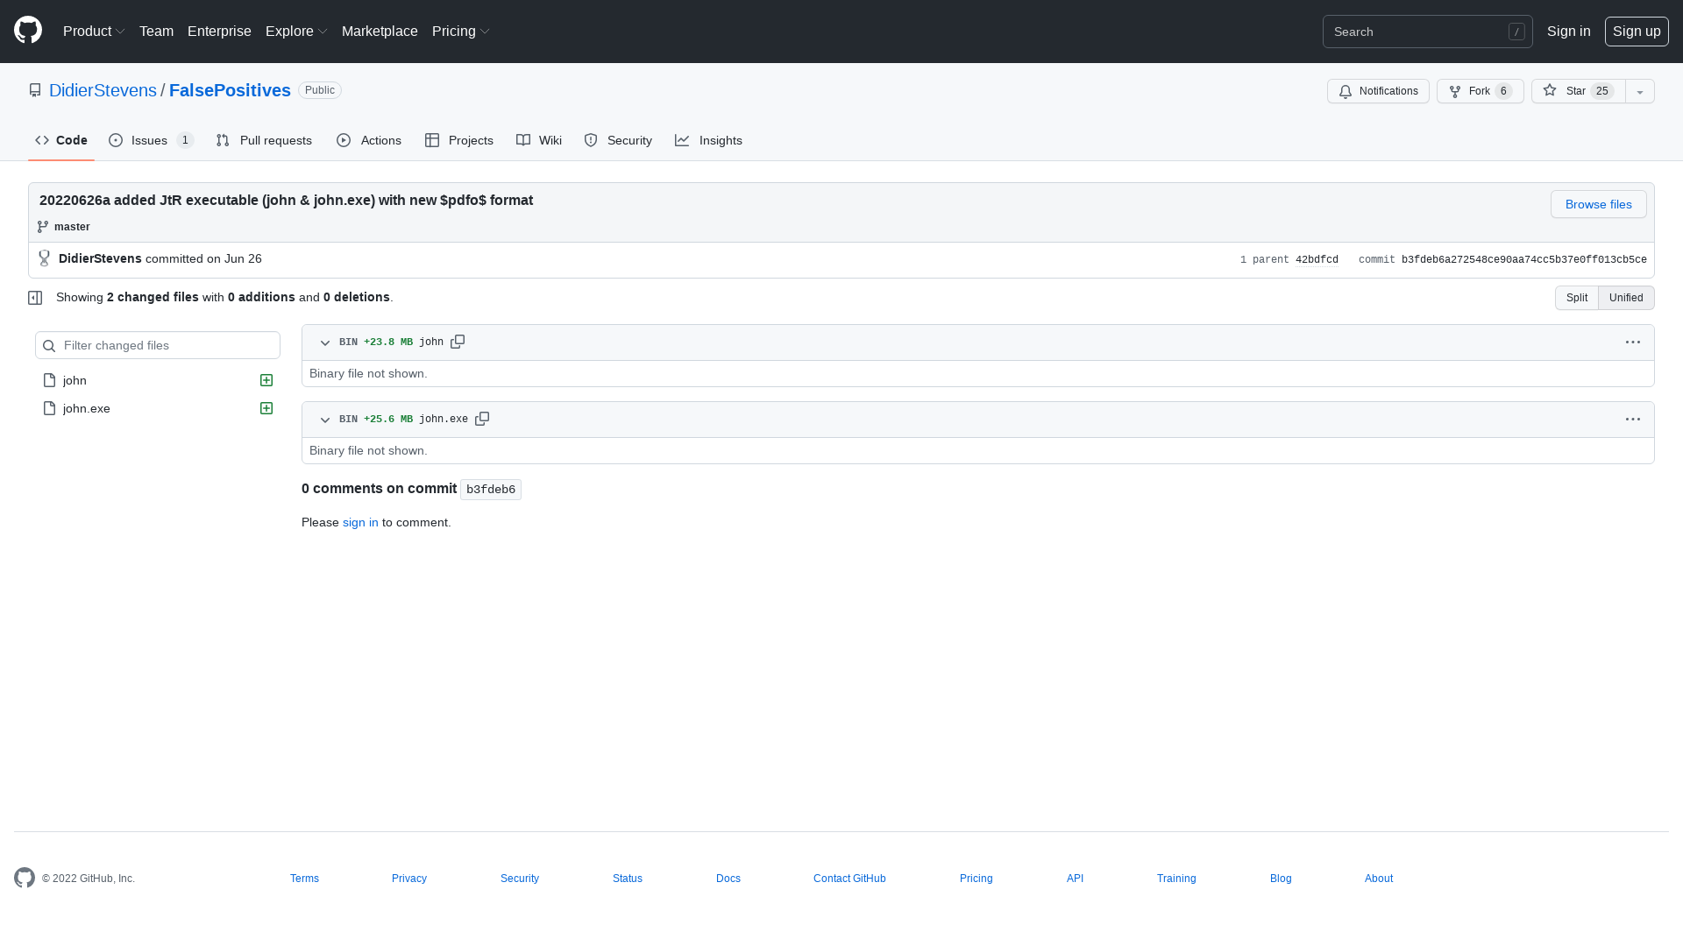Open DidierStevens committer profile link
The height and width of the screenshot is (946, 1683).
click(x=100, y=258)
